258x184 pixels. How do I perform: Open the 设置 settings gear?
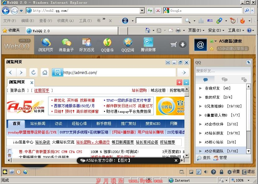point(233,172)
